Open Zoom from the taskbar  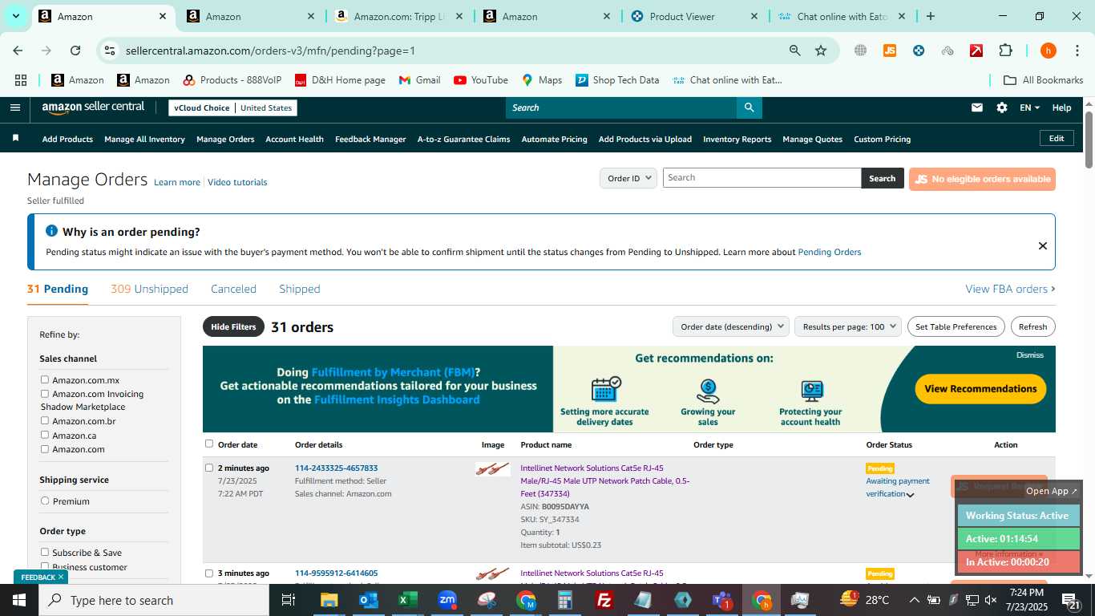(447, 600)
